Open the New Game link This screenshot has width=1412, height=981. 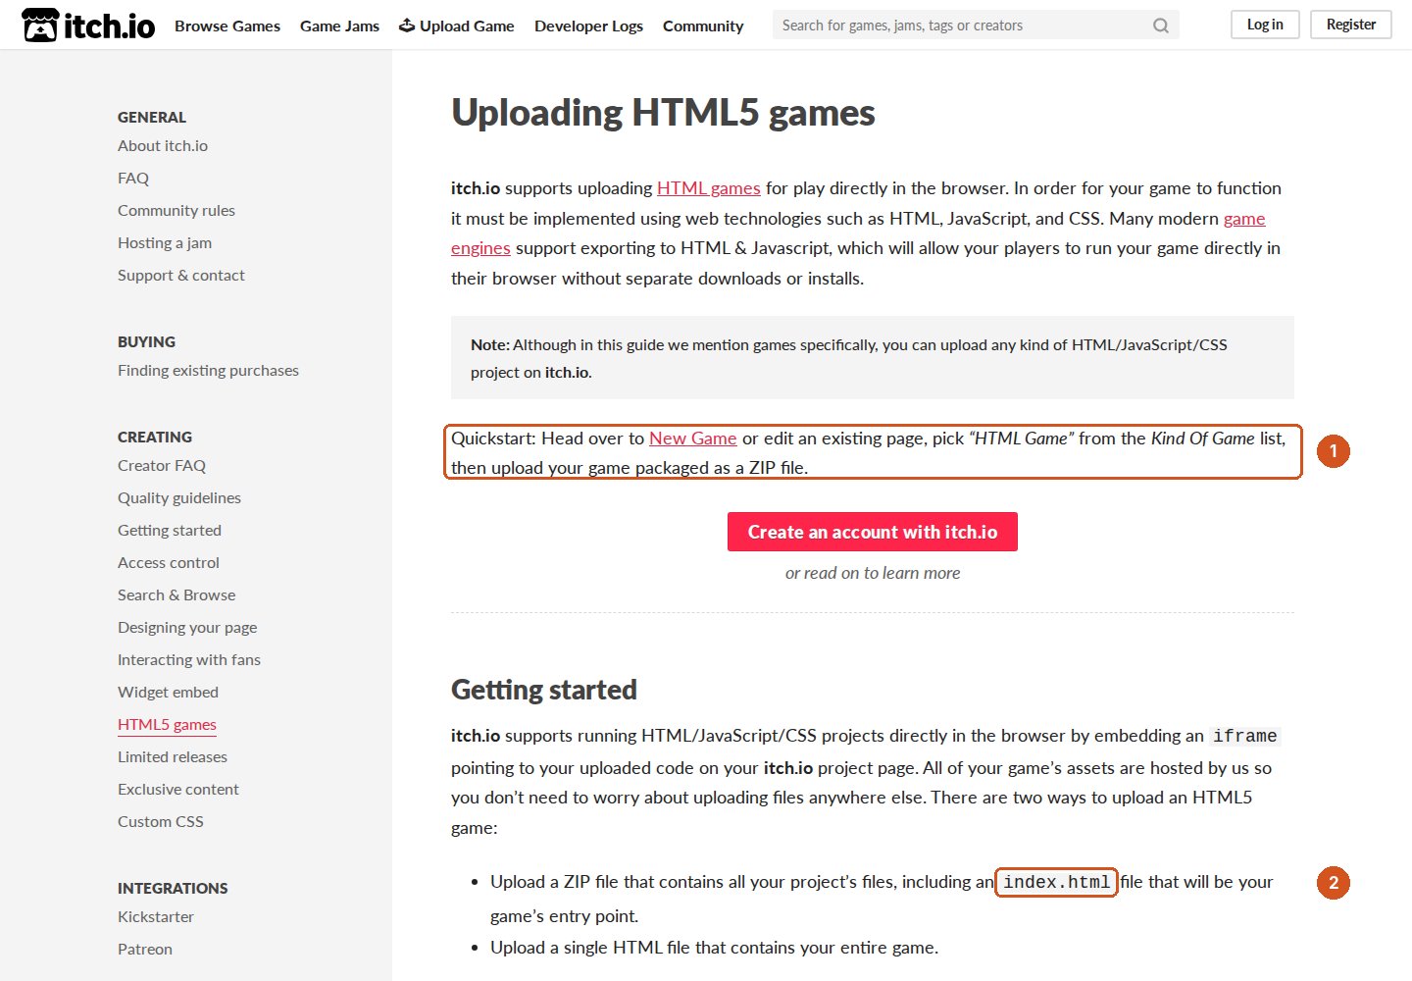[x=693, y=439]
